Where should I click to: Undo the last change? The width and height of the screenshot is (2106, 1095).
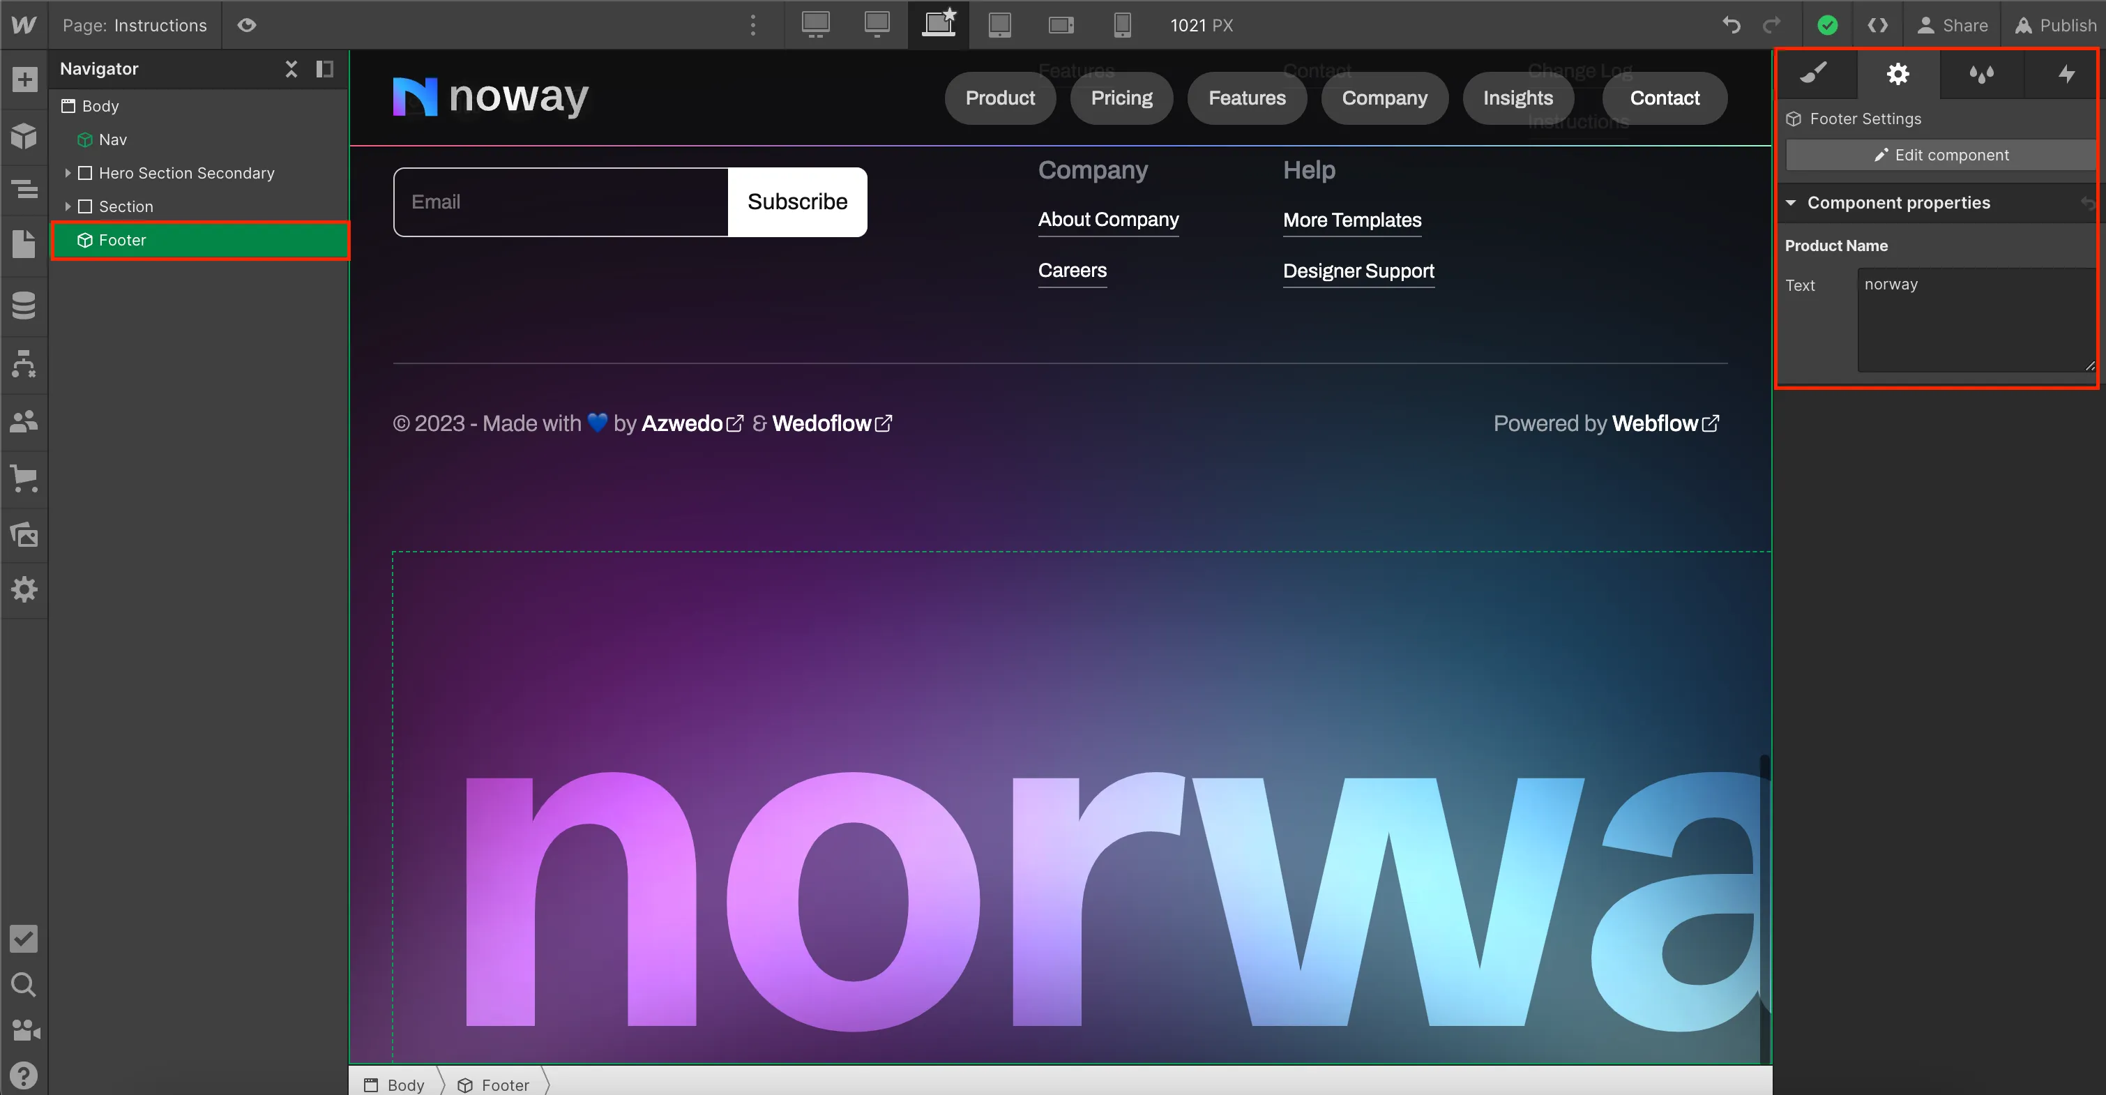pyautogui.click(x=1731, y=25)
